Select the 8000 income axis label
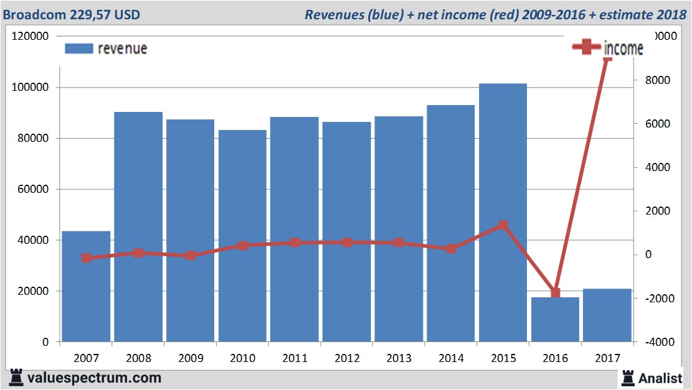692x390 pixels. [x=658, y=80]
